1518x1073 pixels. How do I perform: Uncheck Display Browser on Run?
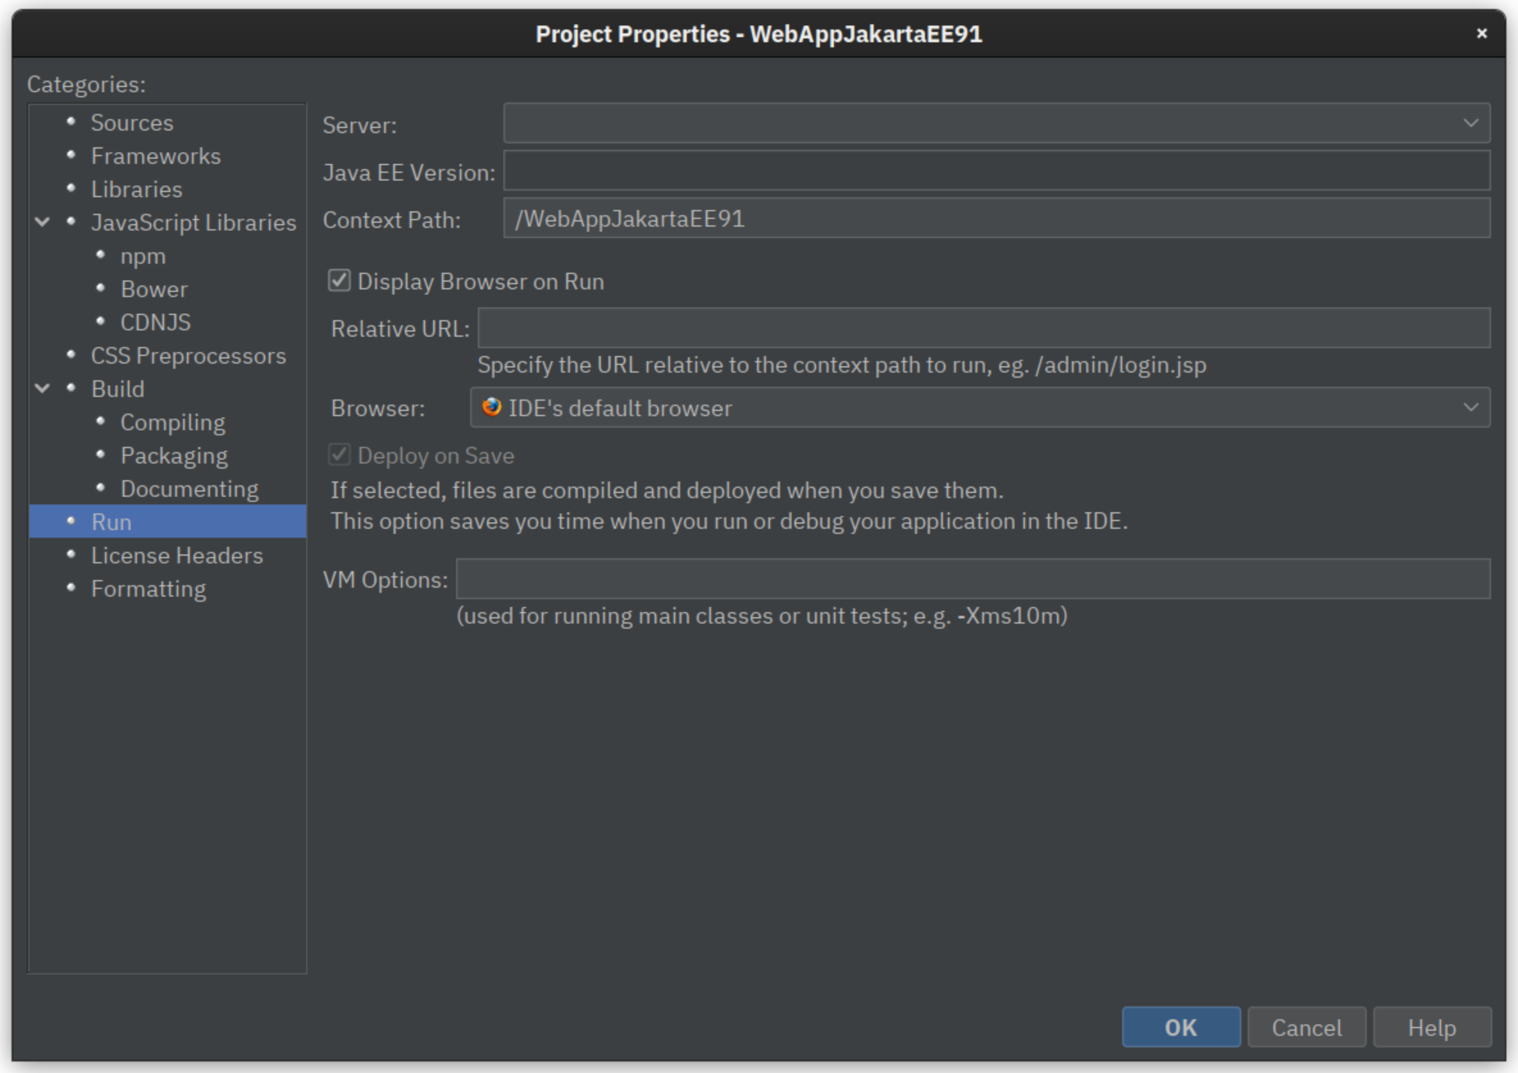coord(339,281)
